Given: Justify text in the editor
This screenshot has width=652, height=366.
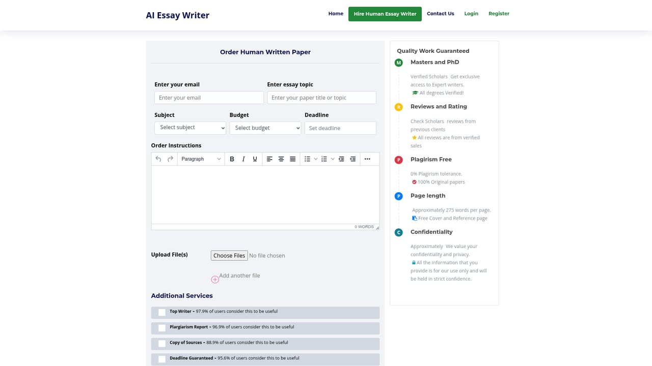Looking at the screenshot, I should (293, 159).
